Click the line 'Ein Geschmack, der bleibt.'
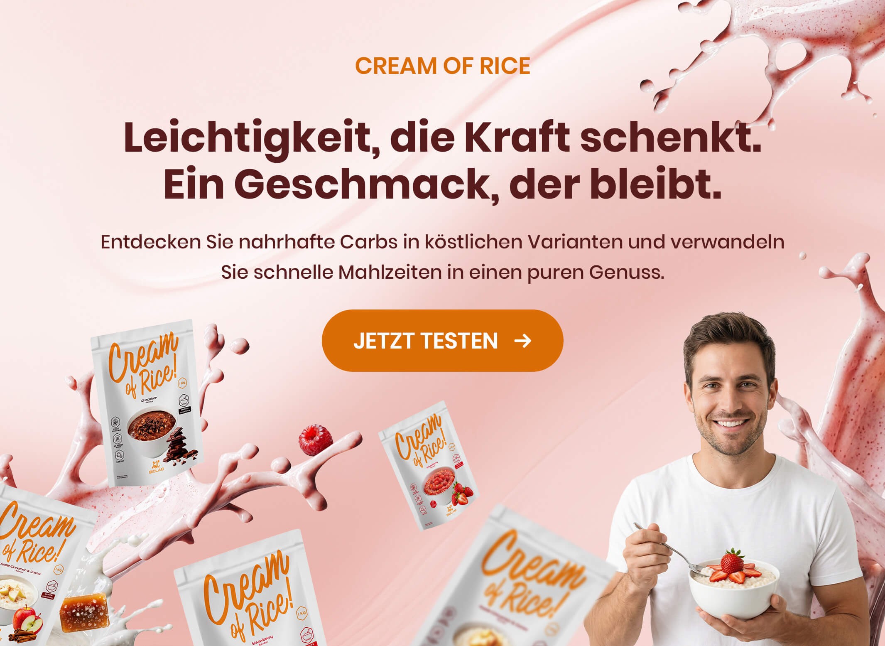This screenshot has height=646, width=885. point(443,184)
